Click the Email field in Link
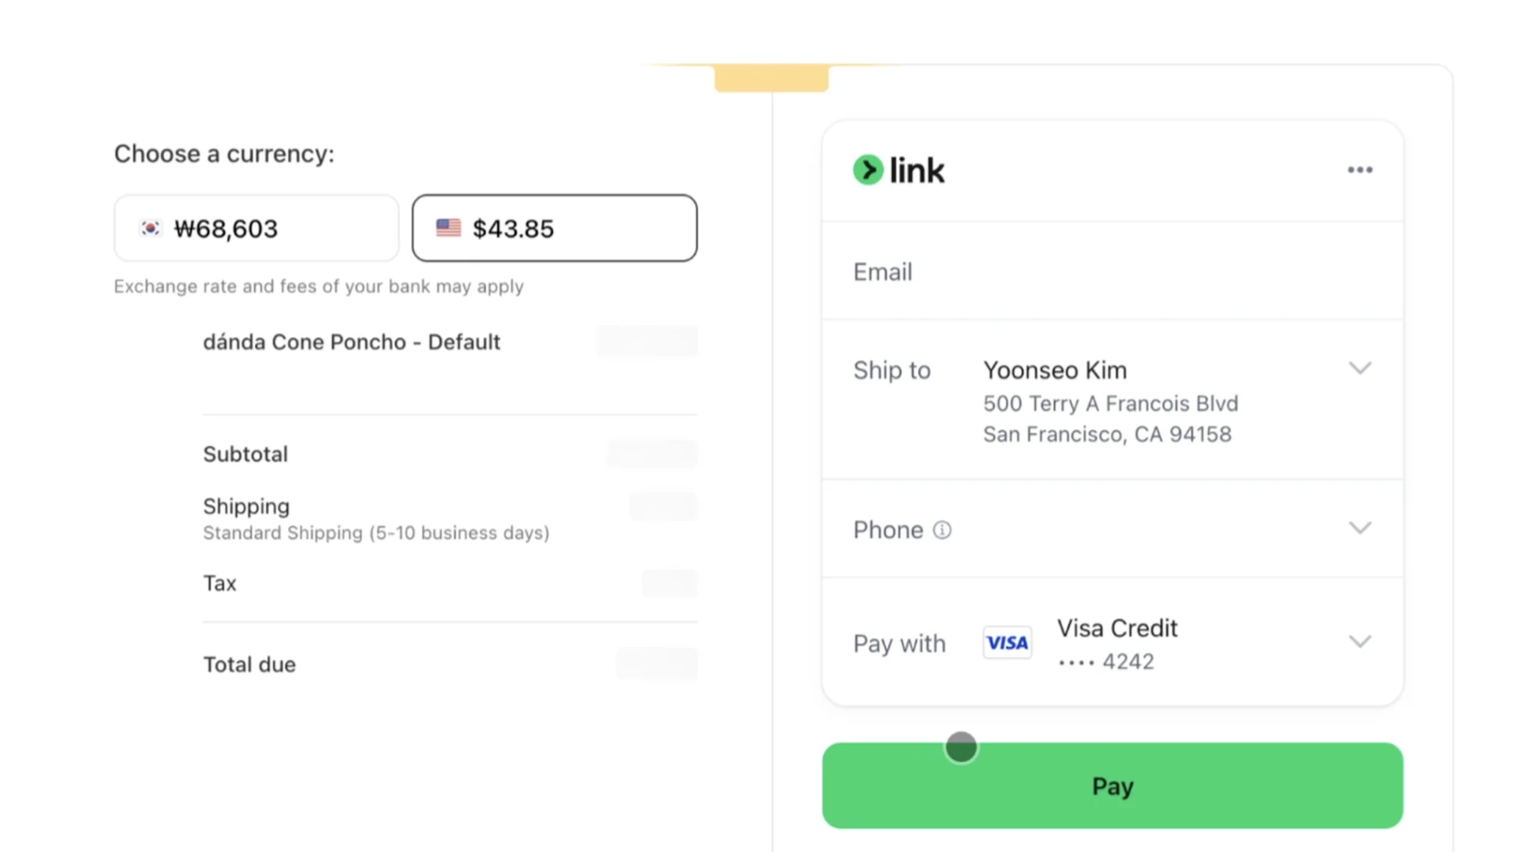Screen dimensions: 1515x852 pos(1112,272)
